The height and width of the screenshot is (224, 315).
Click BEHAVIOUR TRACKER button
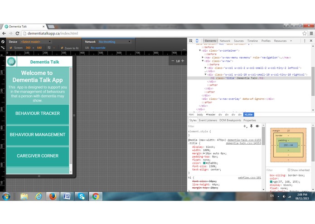(x=38, y=114)
